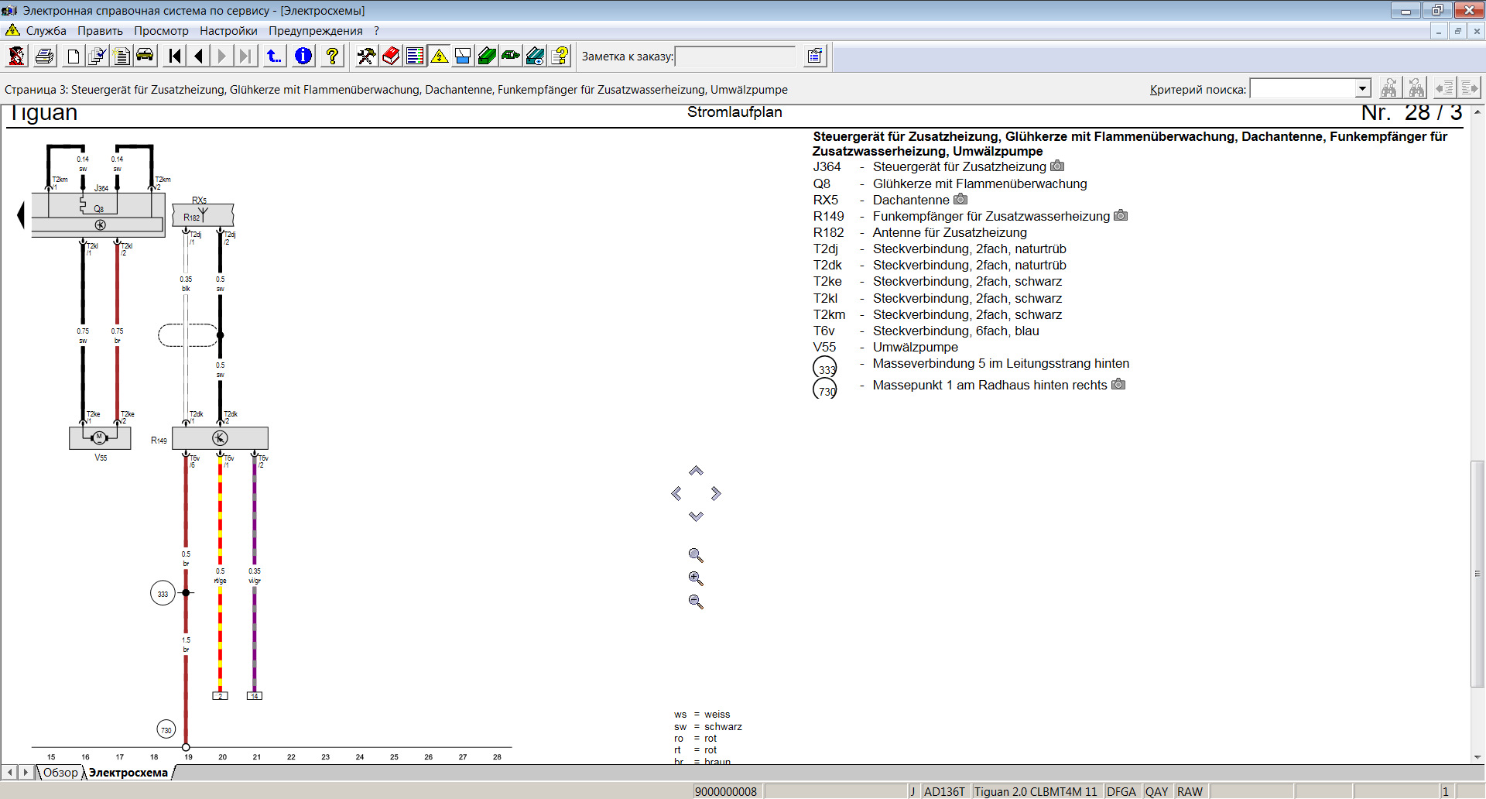Pan the diagram down with the chevron
The width and height of the screenshot is (1486, 799).
pyautogui.click(x=696, y=516)
